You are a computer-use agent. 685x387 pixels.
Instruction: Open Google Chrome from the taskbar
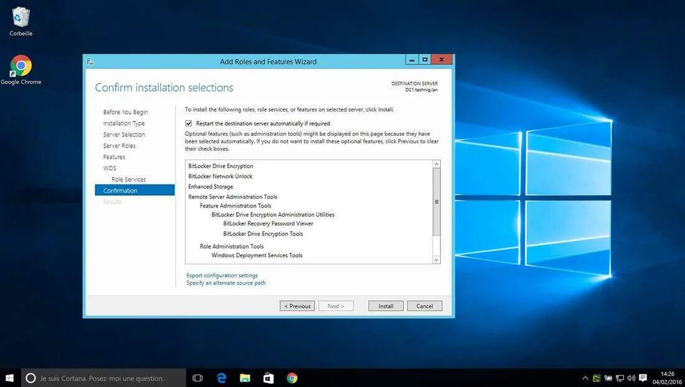[x=291, y=377]
